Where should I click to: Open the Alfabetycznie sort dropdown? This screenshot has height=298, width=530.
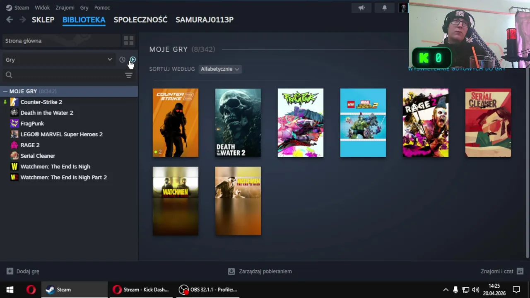point(220,69)
